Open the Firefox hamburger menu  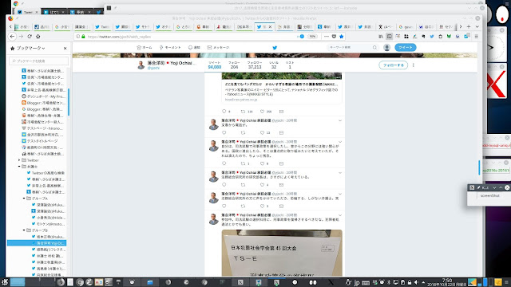pos(476,37)
